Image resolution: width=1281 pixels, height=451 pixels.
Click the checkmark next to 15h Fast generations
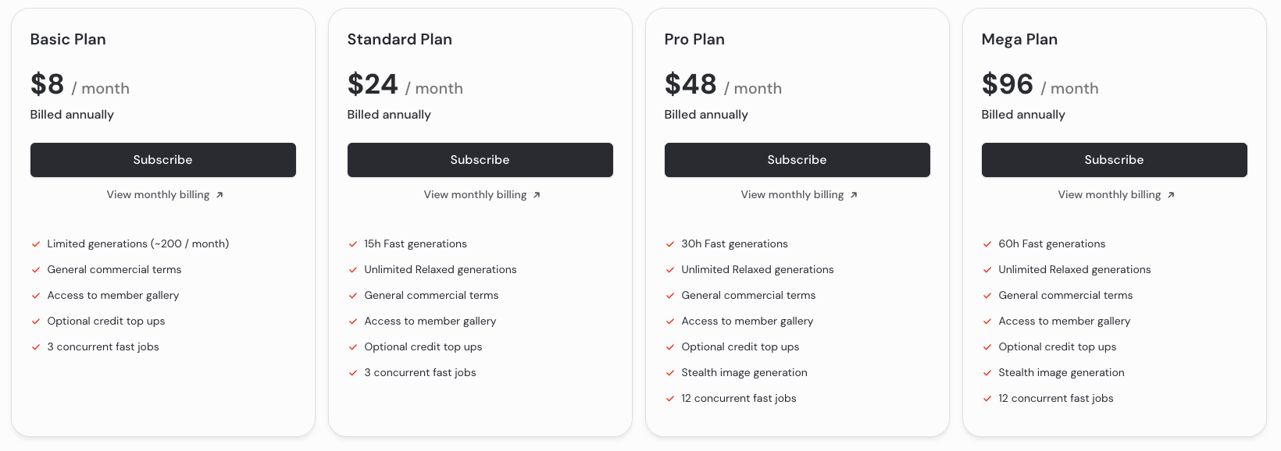pyautogui.click(x=353, y=244)
